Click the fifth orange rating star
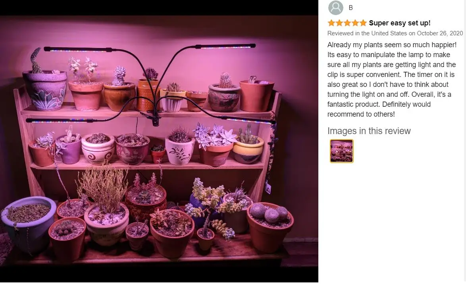This screenshot has height=284, width=466. (x=363, y=23)
